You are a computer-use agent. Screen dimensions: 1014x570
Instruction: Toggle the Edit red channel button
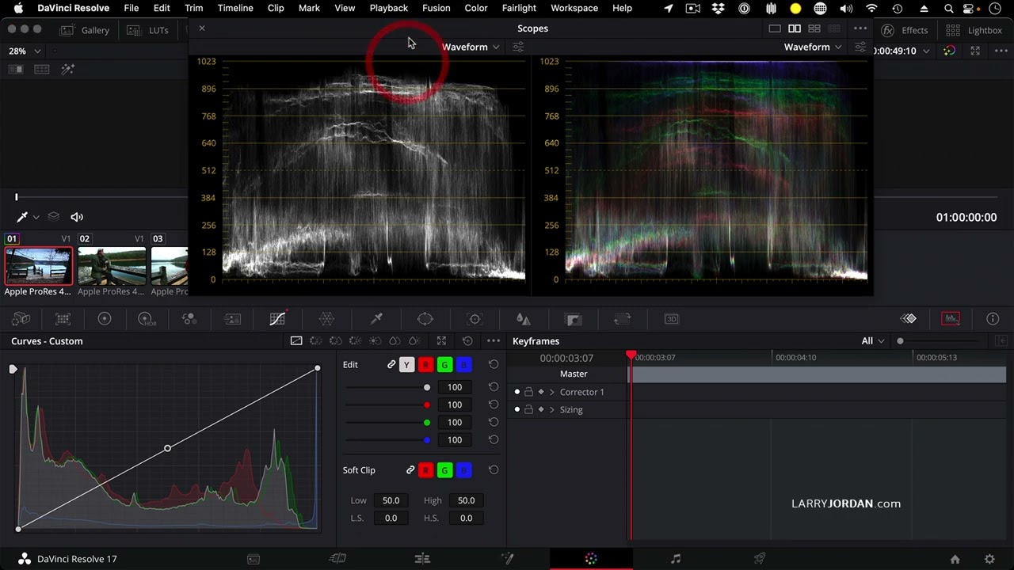tap(425, 365)
